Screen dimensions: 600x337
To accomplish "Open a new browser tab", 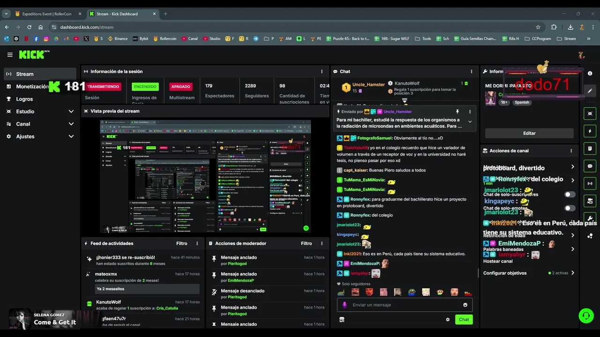I will tap(165, 14).
